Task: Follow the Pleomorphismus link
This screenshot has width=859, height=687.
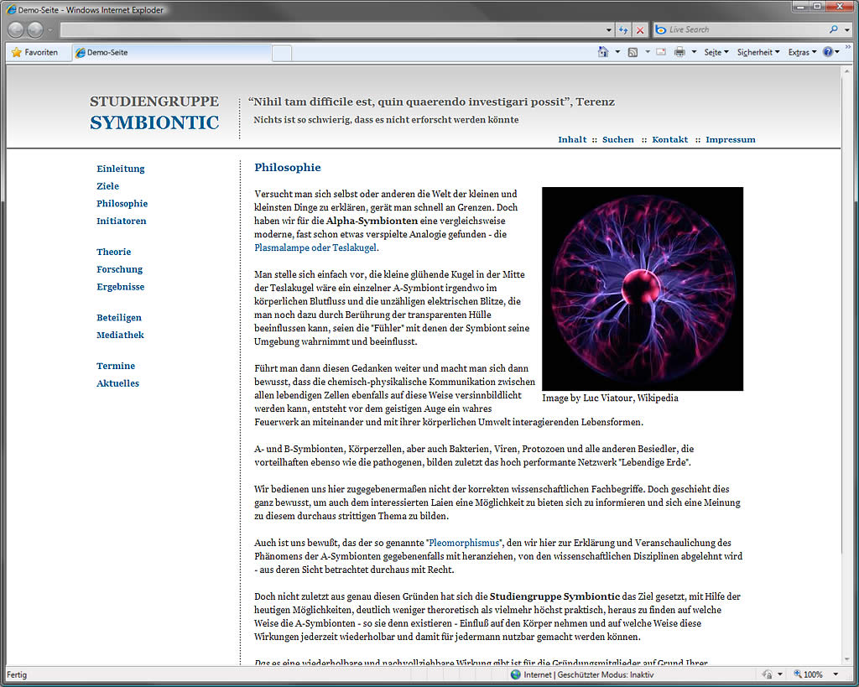Action: [464, 543]
